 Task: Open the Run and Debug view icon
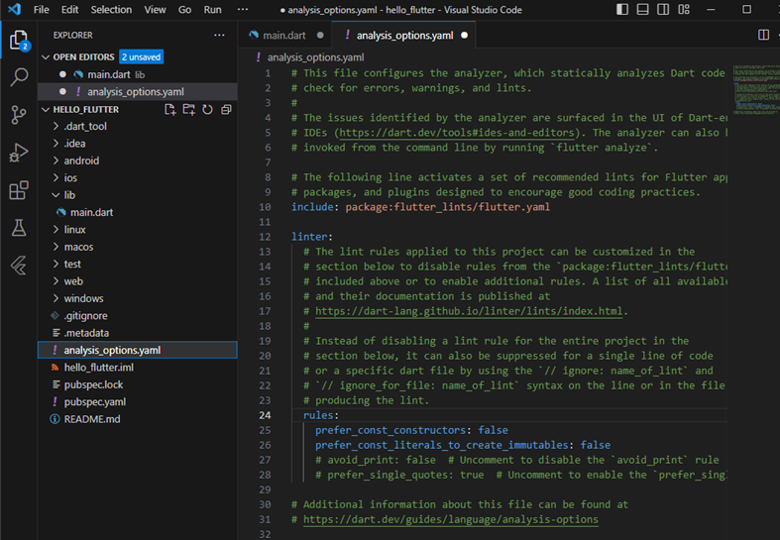[19, 153]
